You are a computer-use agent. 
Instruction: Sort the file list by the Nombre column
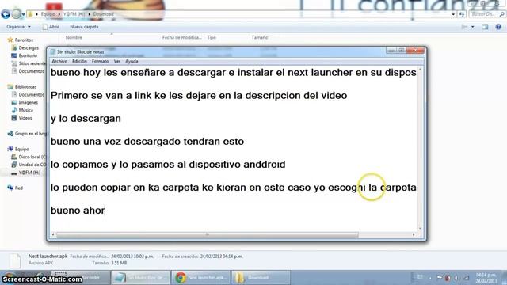click(x=74, y=37)
